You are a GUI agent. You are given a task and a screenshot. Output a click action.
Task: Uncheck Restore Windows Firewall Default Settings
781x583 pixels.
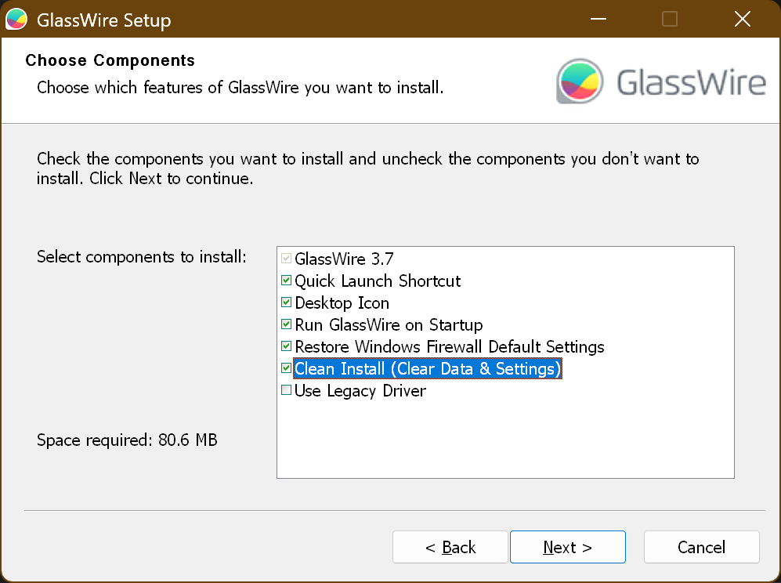tap(287, 346)
